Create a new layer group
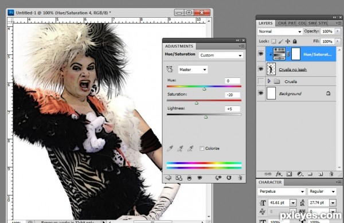Screen dimensions: 344x223 [310, 174]
